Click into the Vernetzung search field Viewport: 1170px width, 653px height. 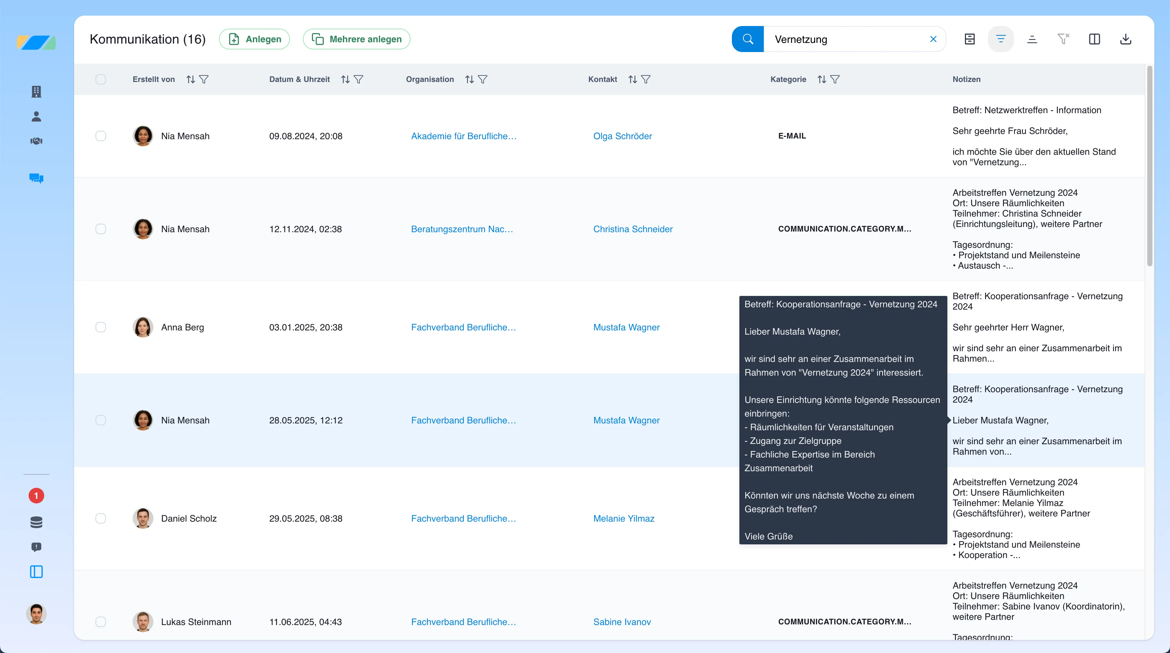(x=846, y=39)
